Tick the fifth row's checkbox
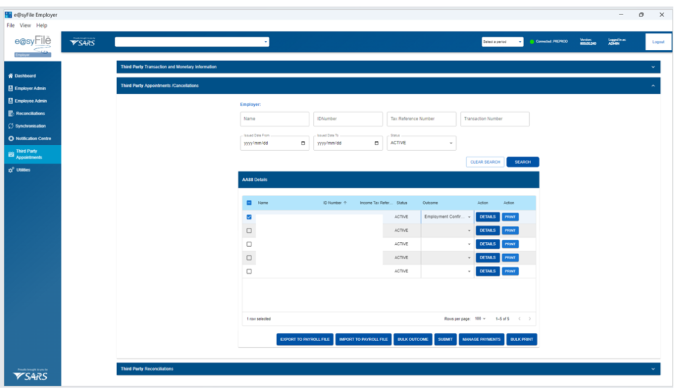Viewport: 674px width, 391px height. 249,272
